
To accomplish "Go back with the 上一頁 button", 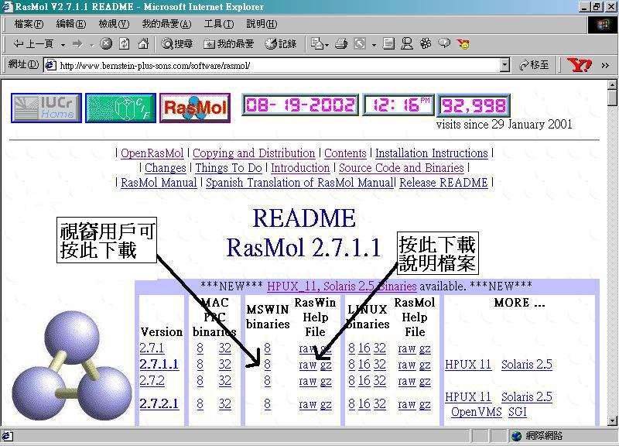I will point(33,44).
